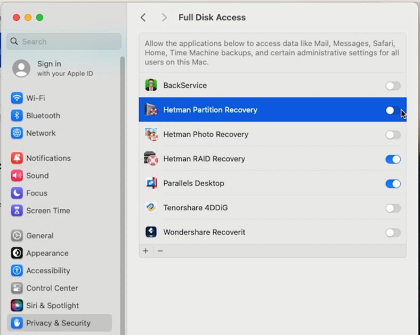Select the Wondershare Recoverit row label
Image resolution: width=420 pixels, height=335 pixels.
204,232
